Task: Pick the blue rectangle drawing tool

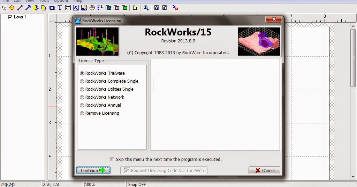Action: [x=52, y=8]
